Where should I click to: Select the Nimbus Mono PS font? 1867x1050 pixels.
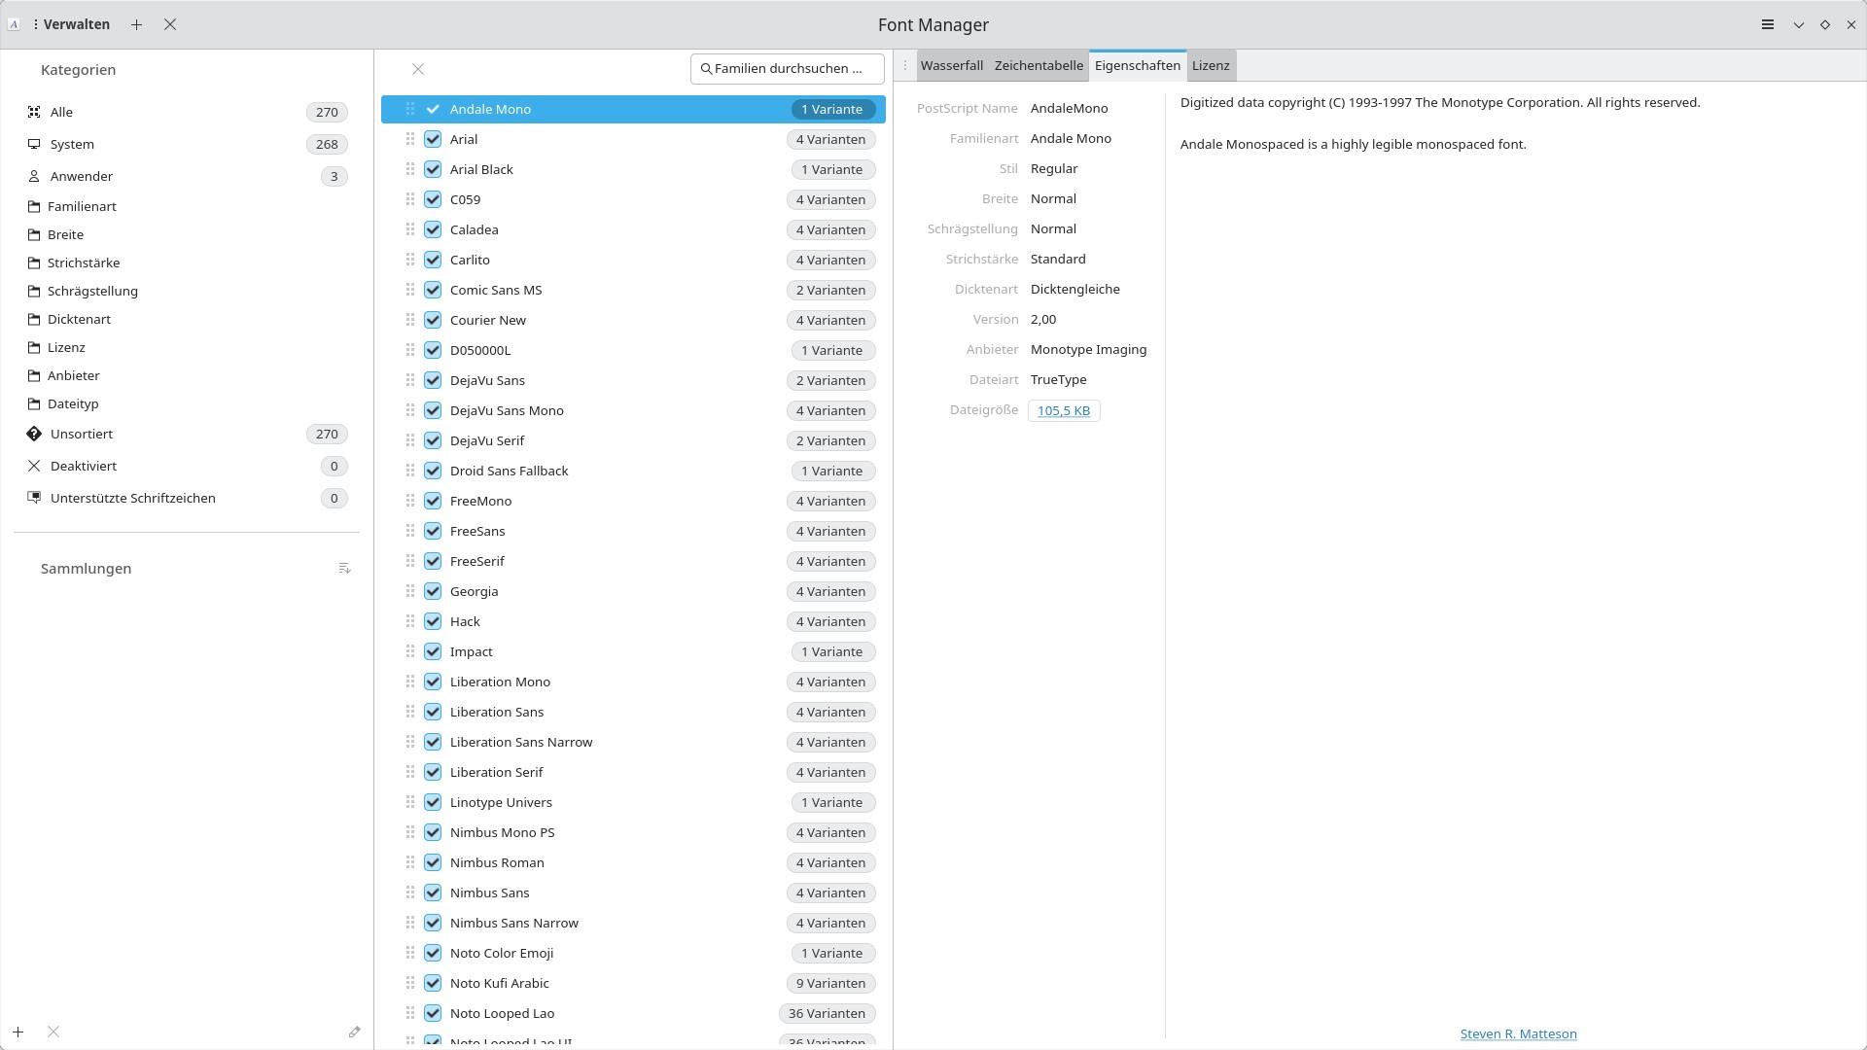click(x=633, y=832)
